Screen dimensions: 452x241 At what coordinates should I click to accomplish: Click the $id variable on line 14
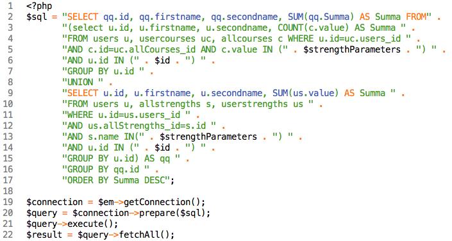pos(162,147)
